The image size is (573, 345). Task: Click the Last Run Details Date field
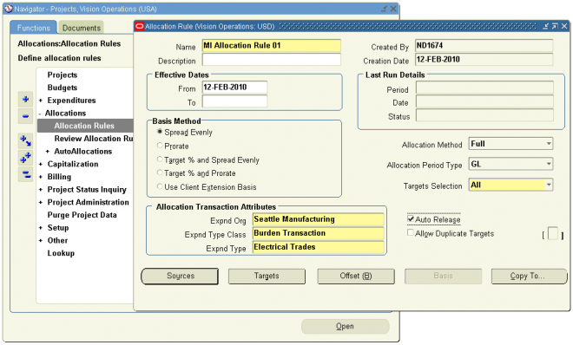tap(485, 101)
